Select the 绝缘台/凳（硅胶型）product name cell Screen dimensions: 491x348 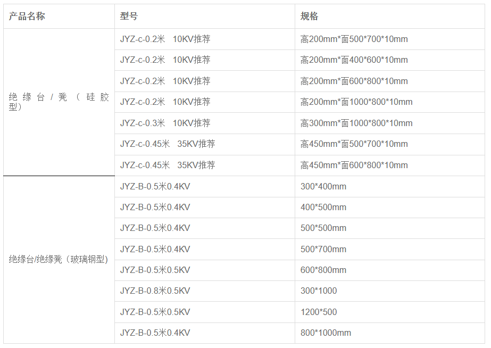coord(59,102)
